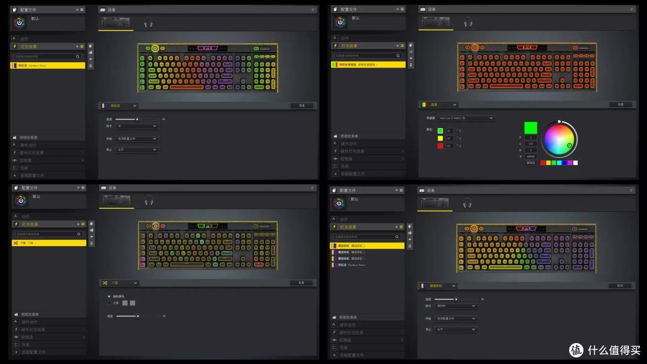This screenshot has height=364, width=647.
Task: Click the speed slider in spiral rainbow window
Action: pos(456,299)
